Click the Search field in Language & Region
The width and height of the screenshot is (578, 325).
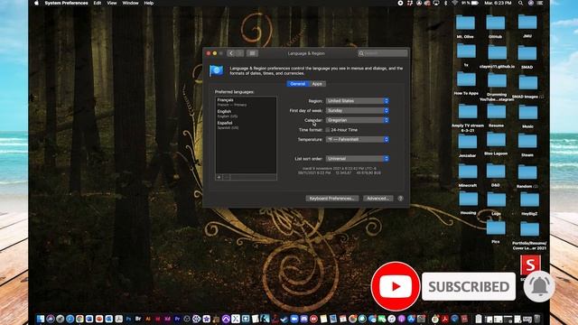coord(383,53)
